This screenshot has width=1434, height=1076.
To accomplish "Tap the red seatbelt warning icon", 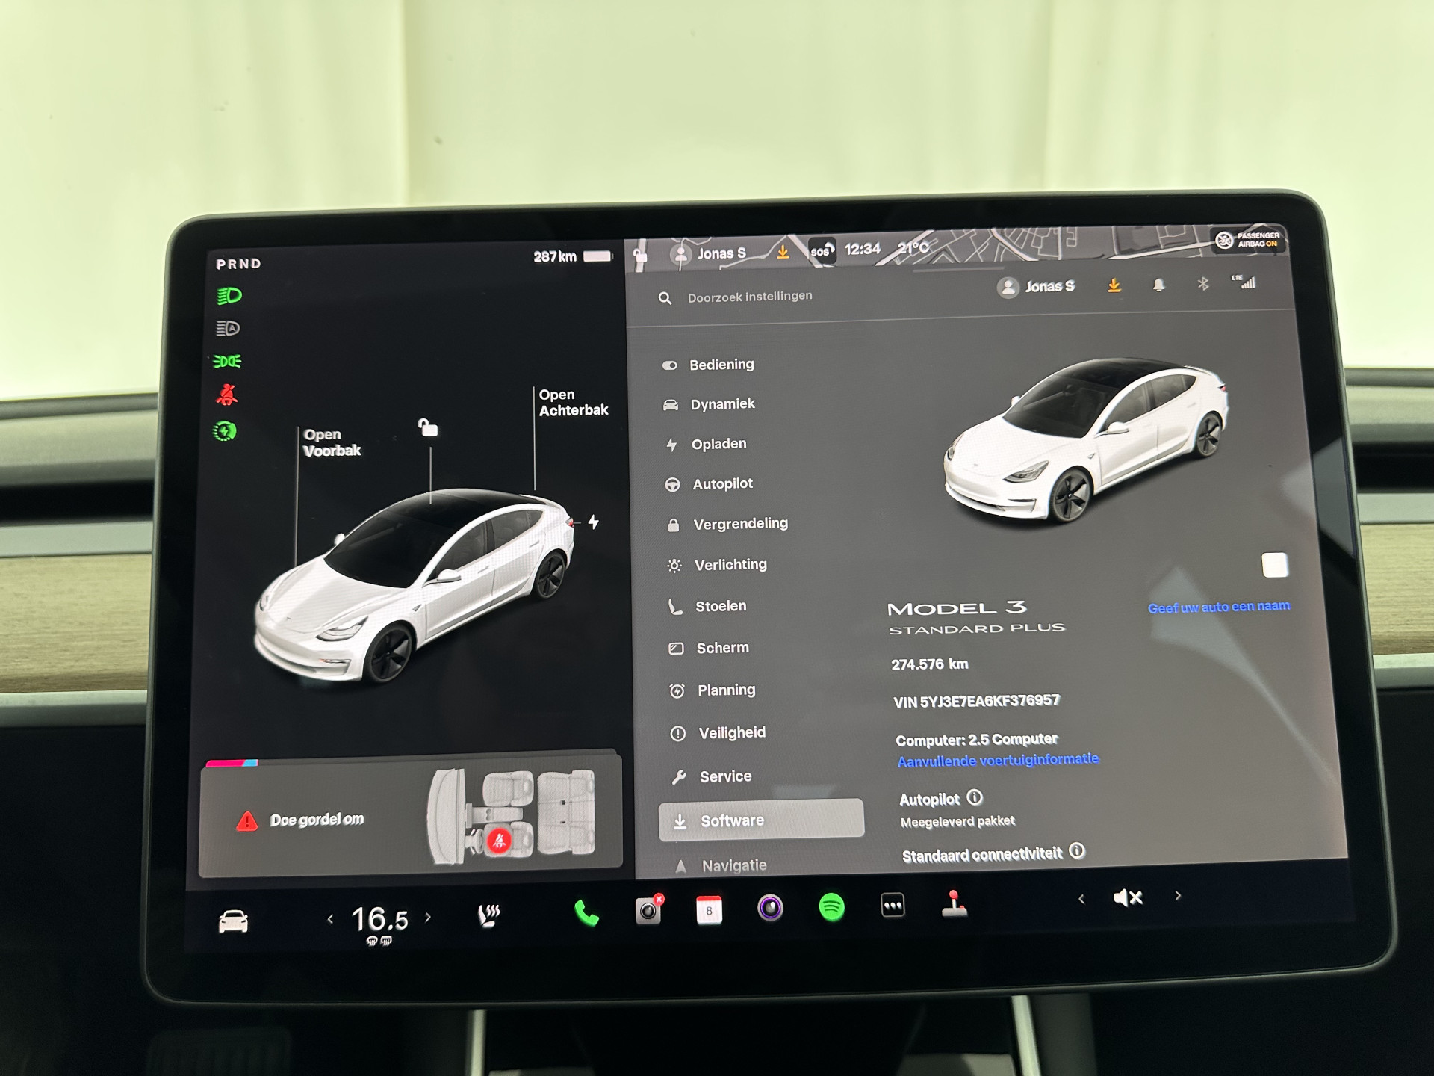I will pyautogui.click(x=226, y=395).
